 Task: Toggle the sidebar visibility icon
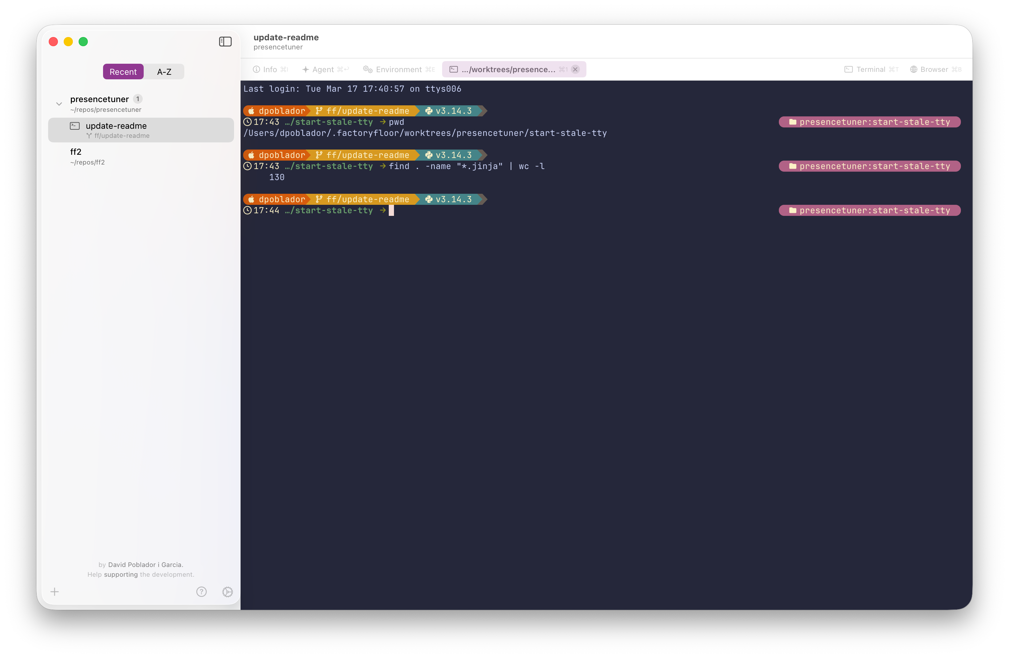pos(225,42)
